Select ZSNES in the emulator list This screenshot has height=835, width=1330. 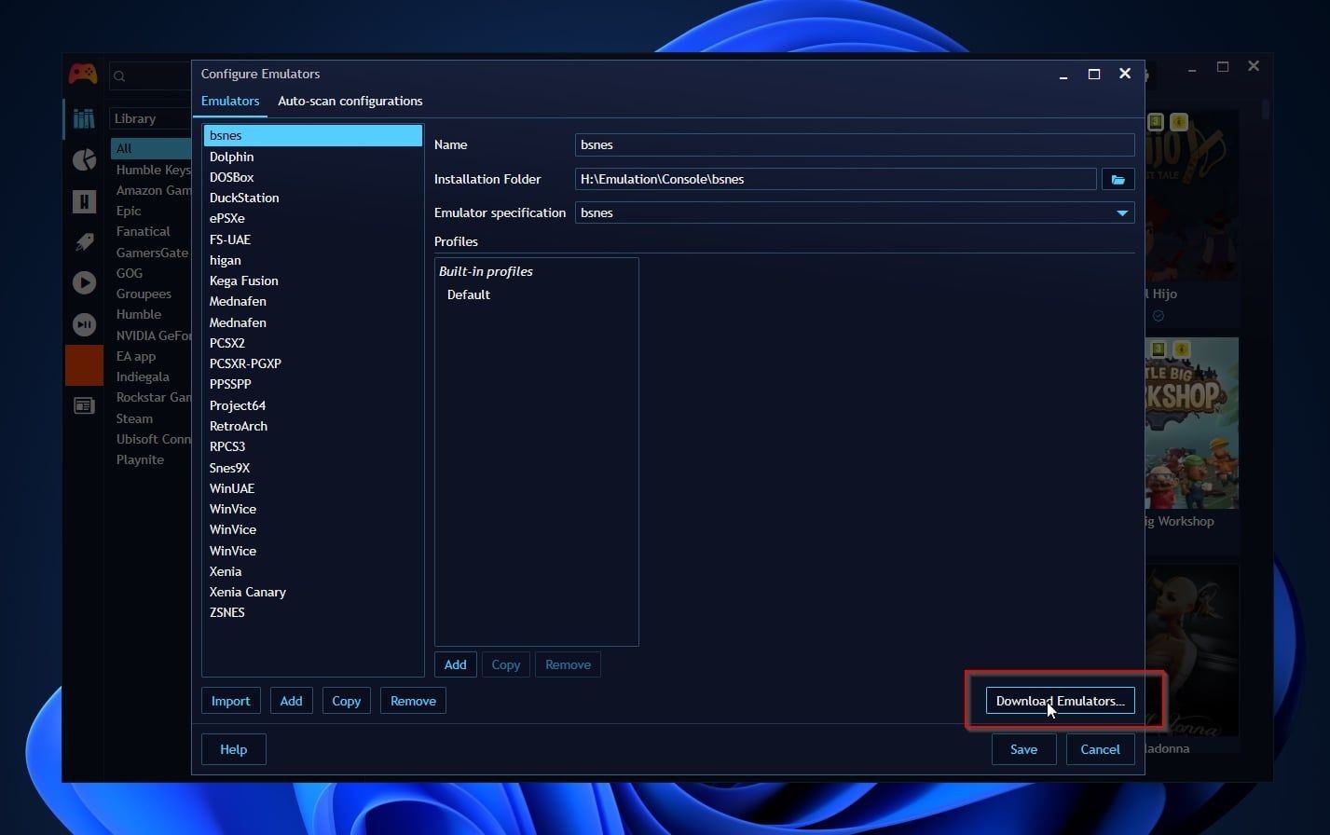coord(313,612)
